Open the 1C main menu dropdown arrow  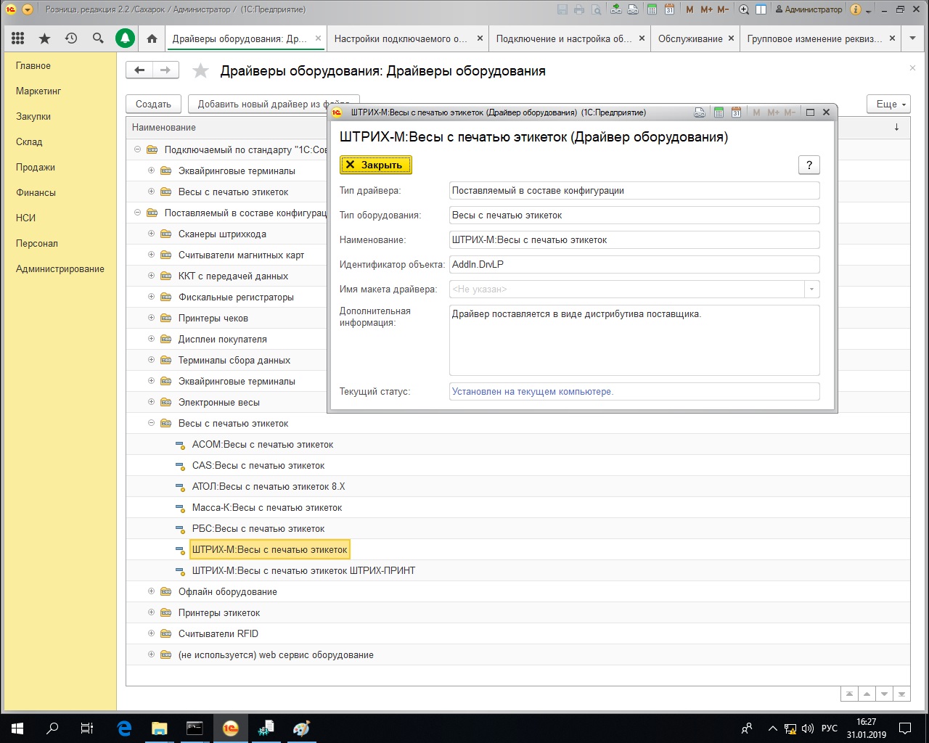coord(28,10)
